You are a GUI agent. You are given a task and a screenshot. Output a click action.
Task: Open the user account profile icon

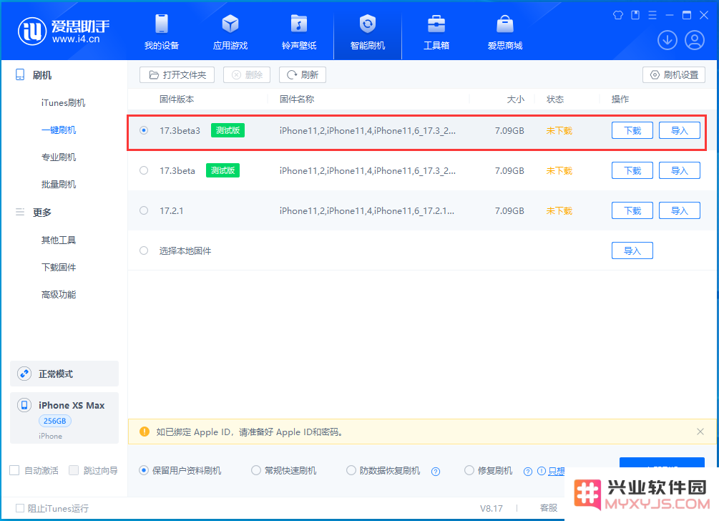click(x=695, y=40)
